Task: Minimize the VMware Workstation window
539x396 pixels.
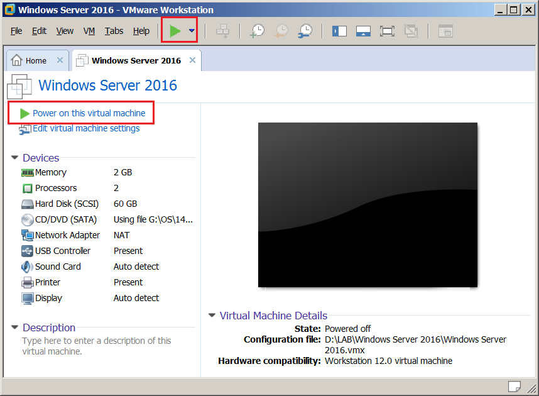Action: (501, 10)
